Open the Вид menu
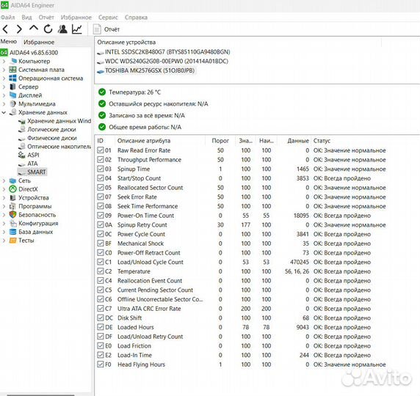420x396 pixels. (x=26, y=18)
